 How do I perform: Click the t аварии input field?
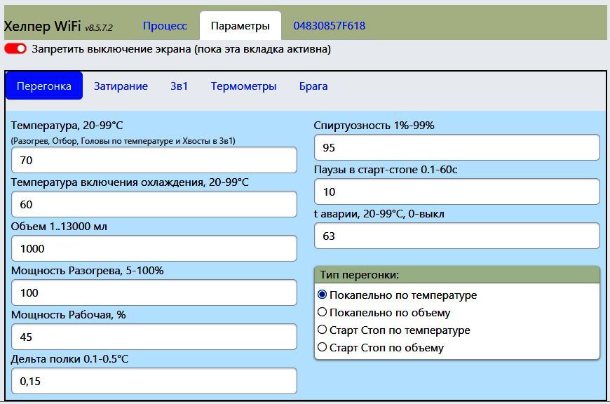pos(456,236)
